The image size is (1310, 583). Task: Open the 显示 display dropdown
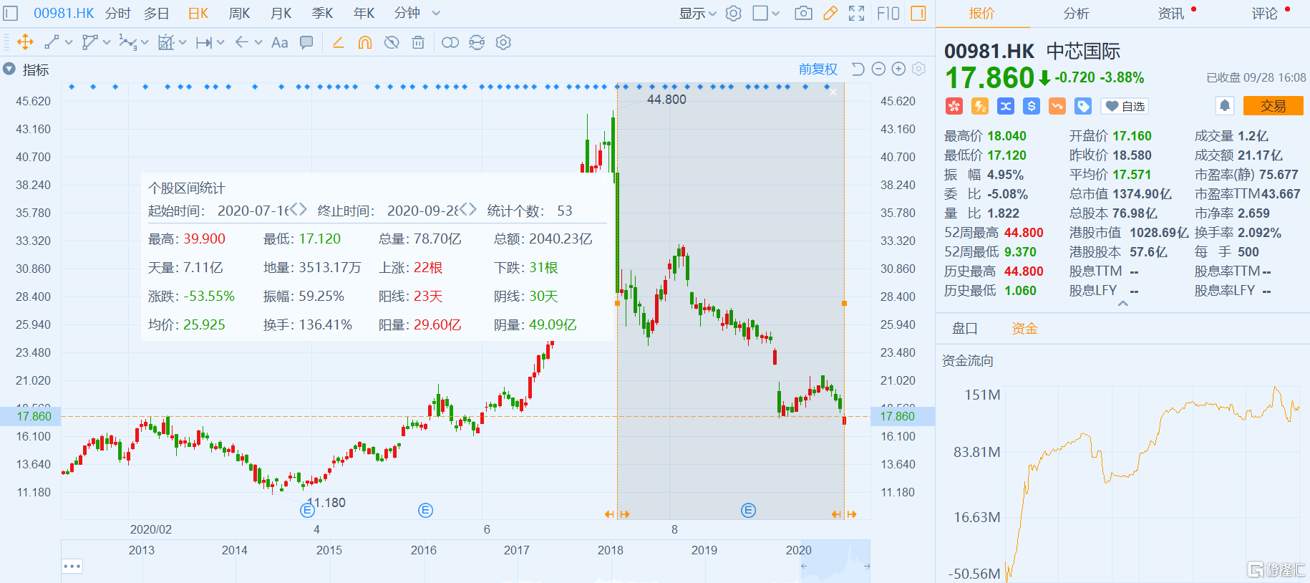point(698,13)
